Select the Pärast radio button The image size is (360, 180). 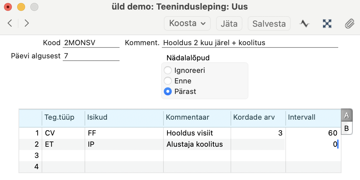(168, 91)
